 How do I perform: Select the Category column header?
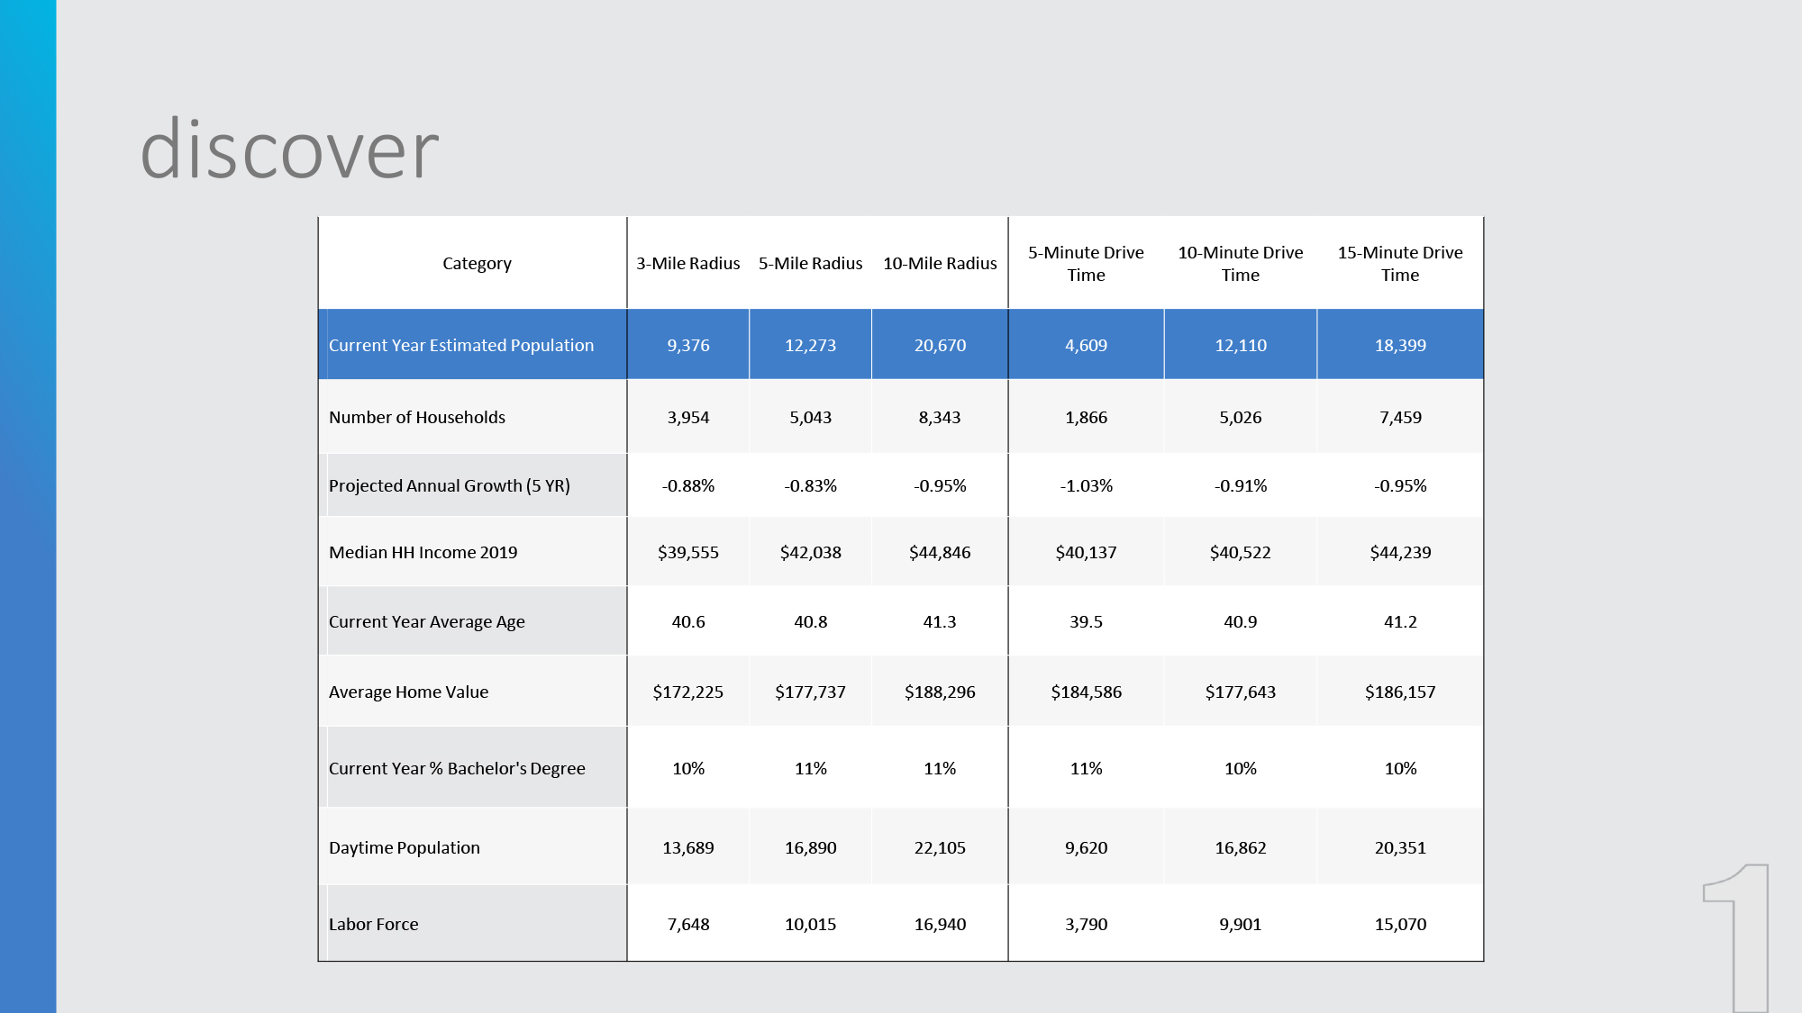477,264
